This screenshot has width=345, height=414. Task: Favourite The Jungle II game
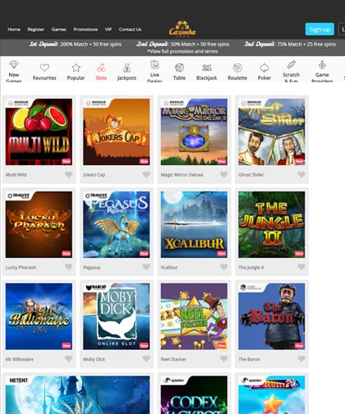click(x=302, y=267)
